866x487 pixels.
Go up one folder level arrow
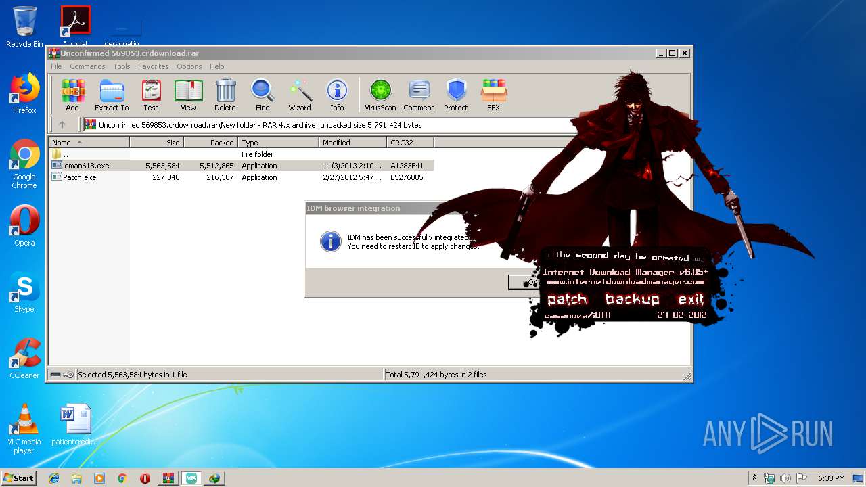click(x=62, y=124)
